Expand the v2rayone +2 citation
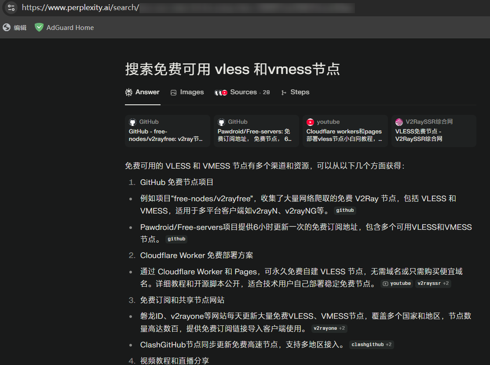 click(329, 328)
